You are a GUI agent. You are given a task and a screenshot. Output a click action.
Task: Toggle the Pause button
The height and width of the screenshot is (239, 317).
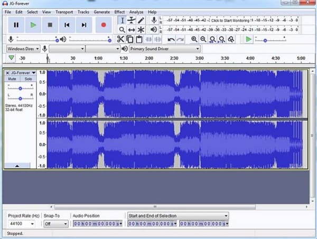pos(16,25)
